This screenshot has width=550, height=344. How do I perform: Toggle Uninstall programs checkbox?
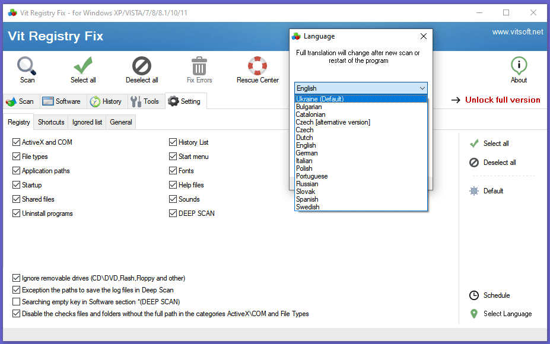16,213
